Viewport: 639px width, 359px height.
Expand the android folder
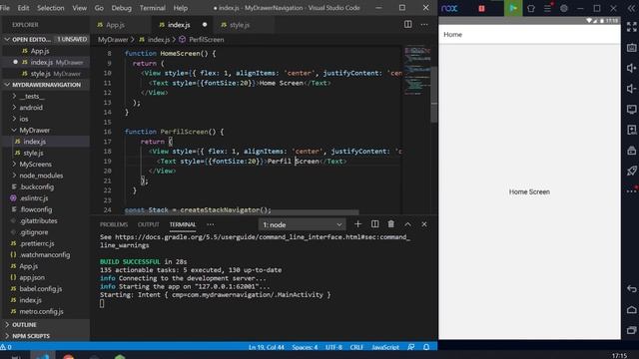click(31, 108)
